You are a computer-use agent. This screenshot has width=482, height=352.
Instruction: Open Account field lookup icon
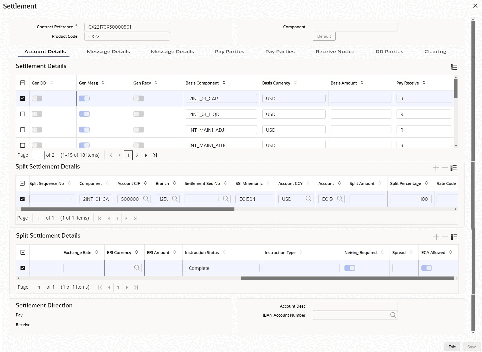coord(340,199)
